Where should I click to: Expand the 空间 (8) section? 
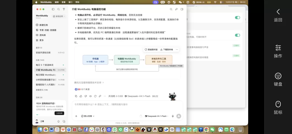tap(39, 97)
